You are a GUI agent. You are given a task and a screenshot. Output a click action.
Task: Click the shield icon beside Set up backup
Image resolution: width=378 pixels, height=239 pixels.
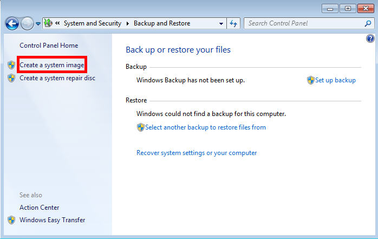(310, 80)
